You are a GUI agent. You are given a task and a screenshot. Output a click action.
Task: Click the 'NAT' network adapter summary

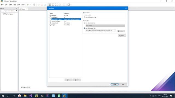click(65, 21)
